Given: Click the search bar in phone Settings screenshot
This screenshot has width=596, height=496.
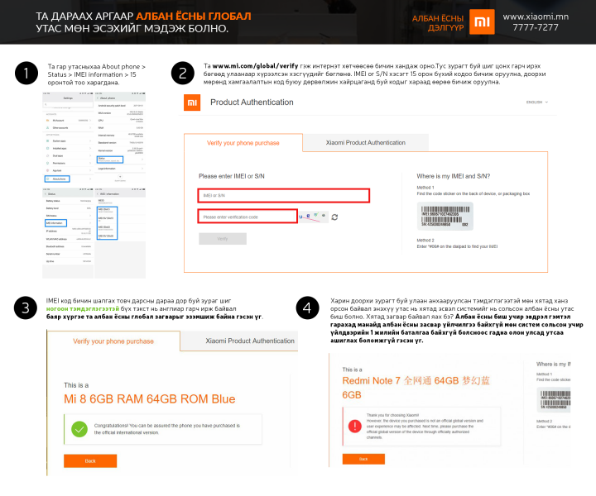Looking at the screenshot, I should tap(68, 104).
